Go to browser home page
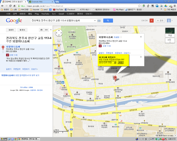Screen dimensions: 177x141 coord(15,6)
